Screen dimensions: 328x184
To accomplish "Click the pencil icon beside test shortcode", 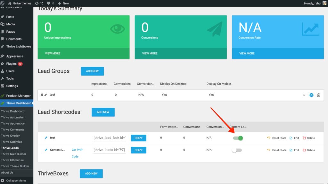I will coord(46,138).
